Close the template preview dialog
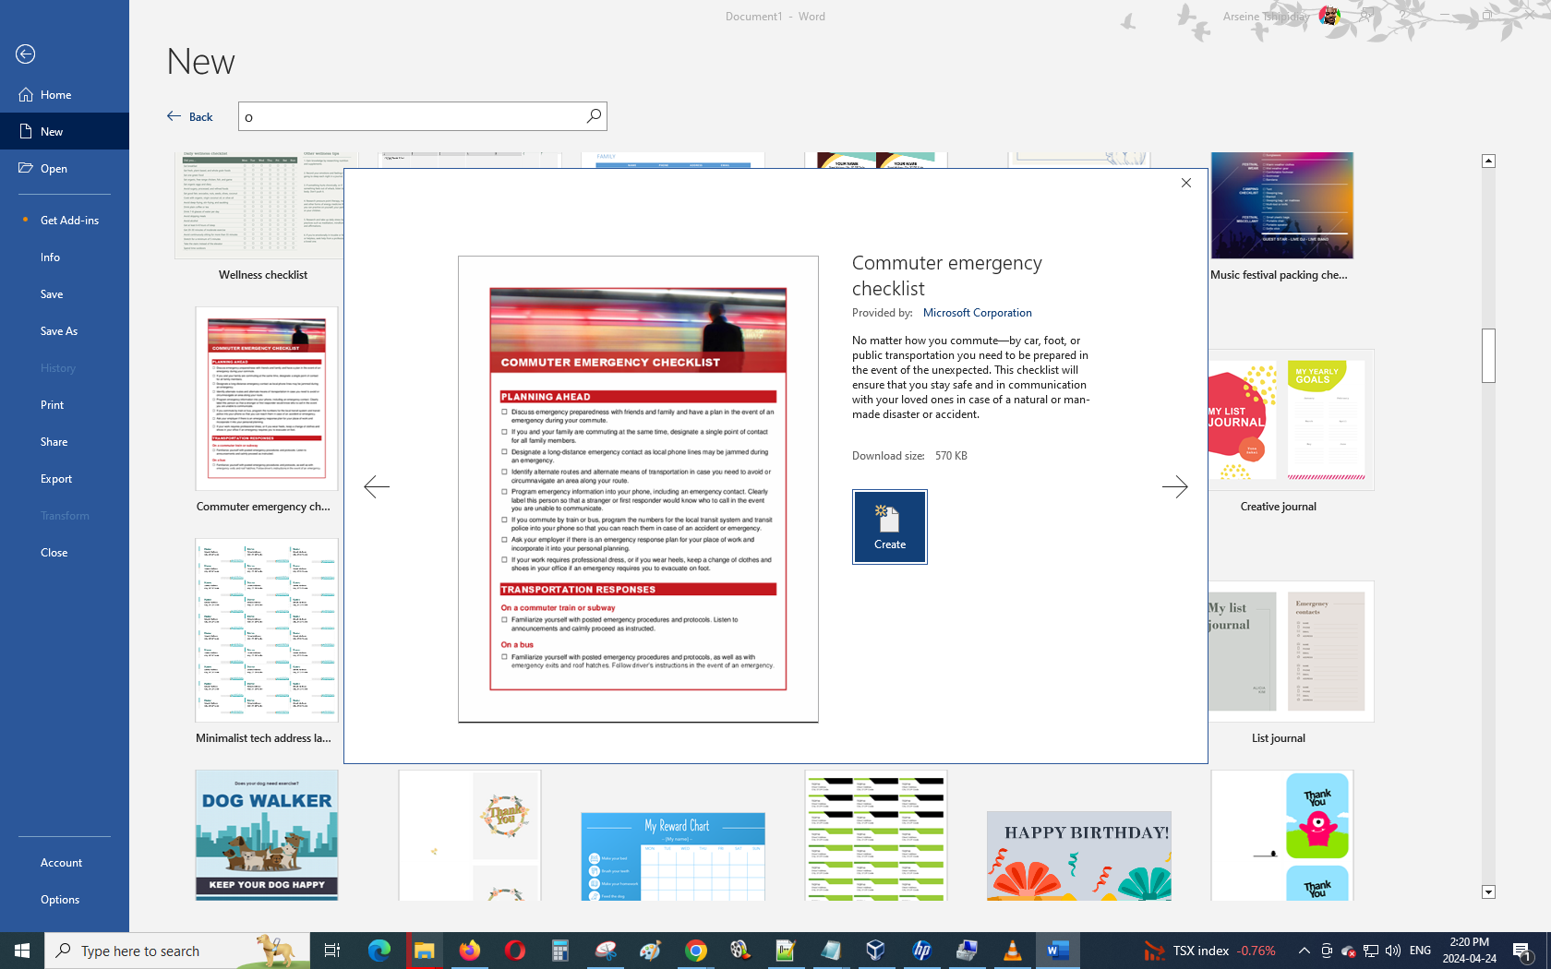Screen dimensions: 1551x969 (1186, 183)
